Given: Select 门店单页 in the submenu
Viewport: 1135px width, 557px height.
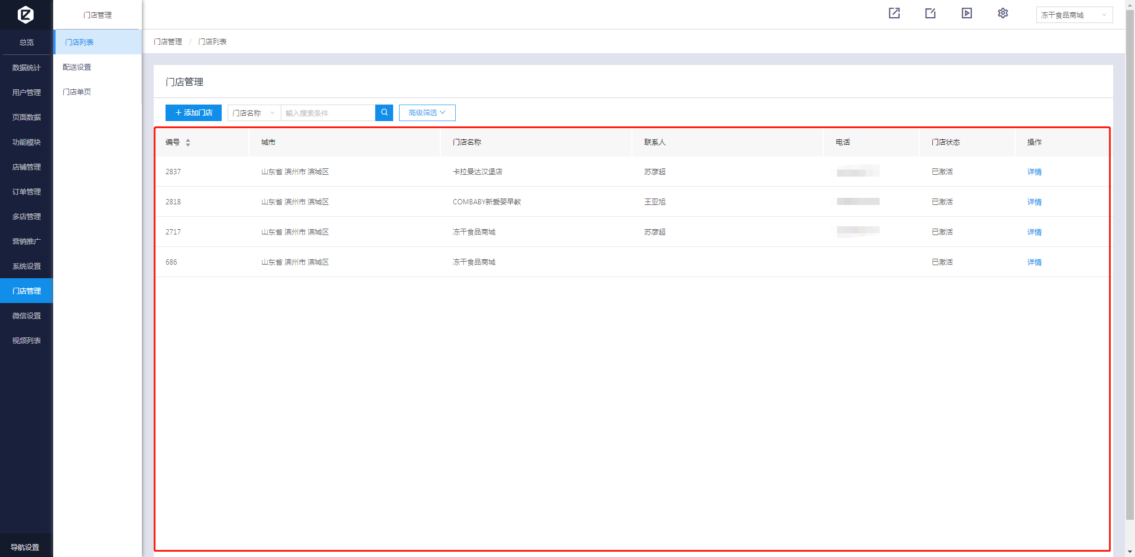Looking at the screenshot, I should click(77, 92).
